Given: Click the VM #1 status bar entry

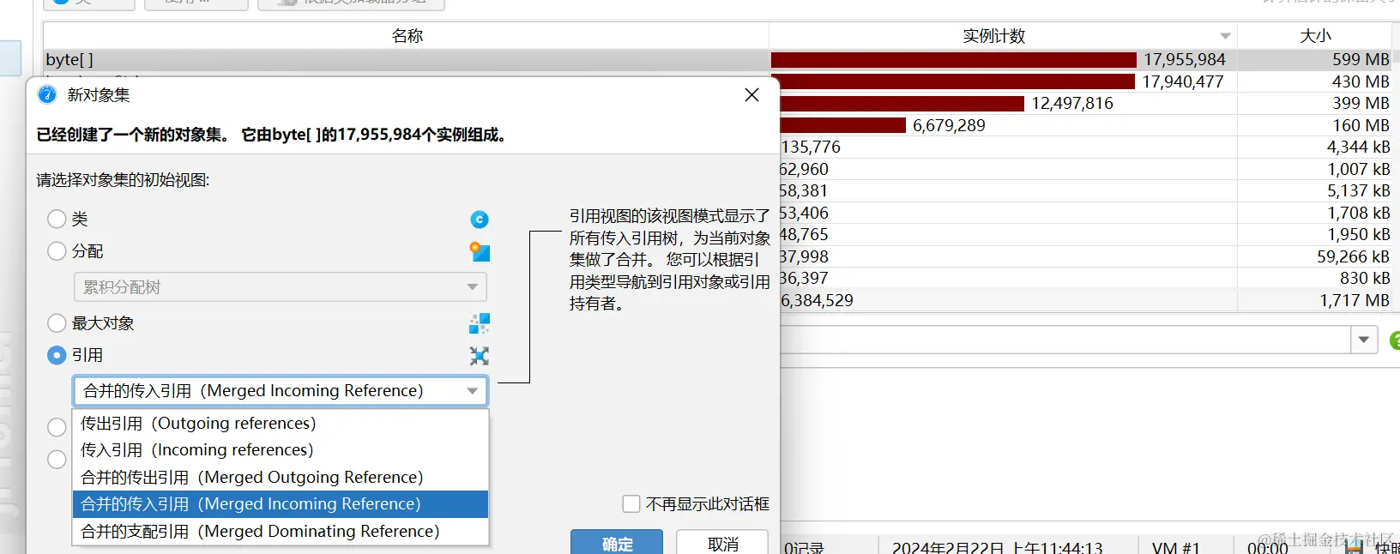Looking at the screenshot, I should [x=1175, y=547].
